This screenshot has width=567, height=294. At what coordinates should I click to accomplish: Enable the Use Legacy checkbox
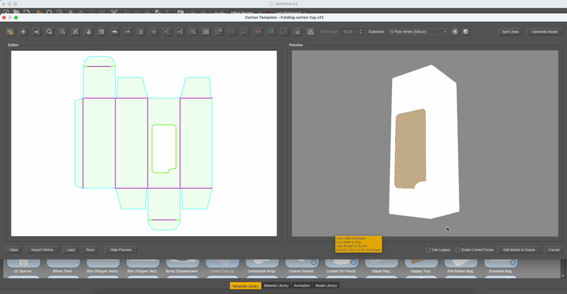[428, 249]
